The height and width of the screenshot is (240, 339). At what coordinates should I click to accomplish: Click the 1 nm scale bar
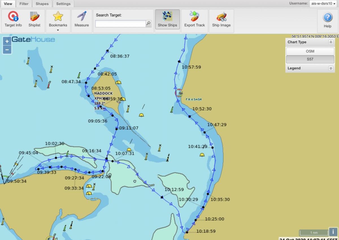click(314, 233)
